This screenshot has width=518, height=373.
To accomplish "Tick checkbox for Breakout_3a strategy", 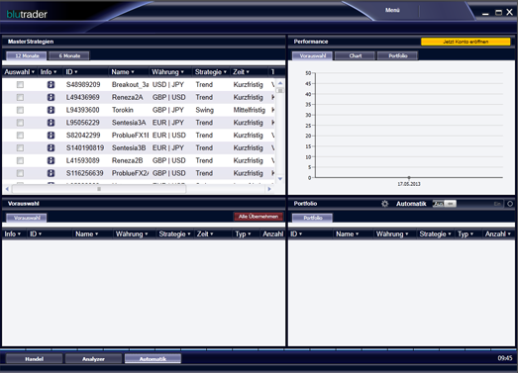I will (x=20, y=85).
